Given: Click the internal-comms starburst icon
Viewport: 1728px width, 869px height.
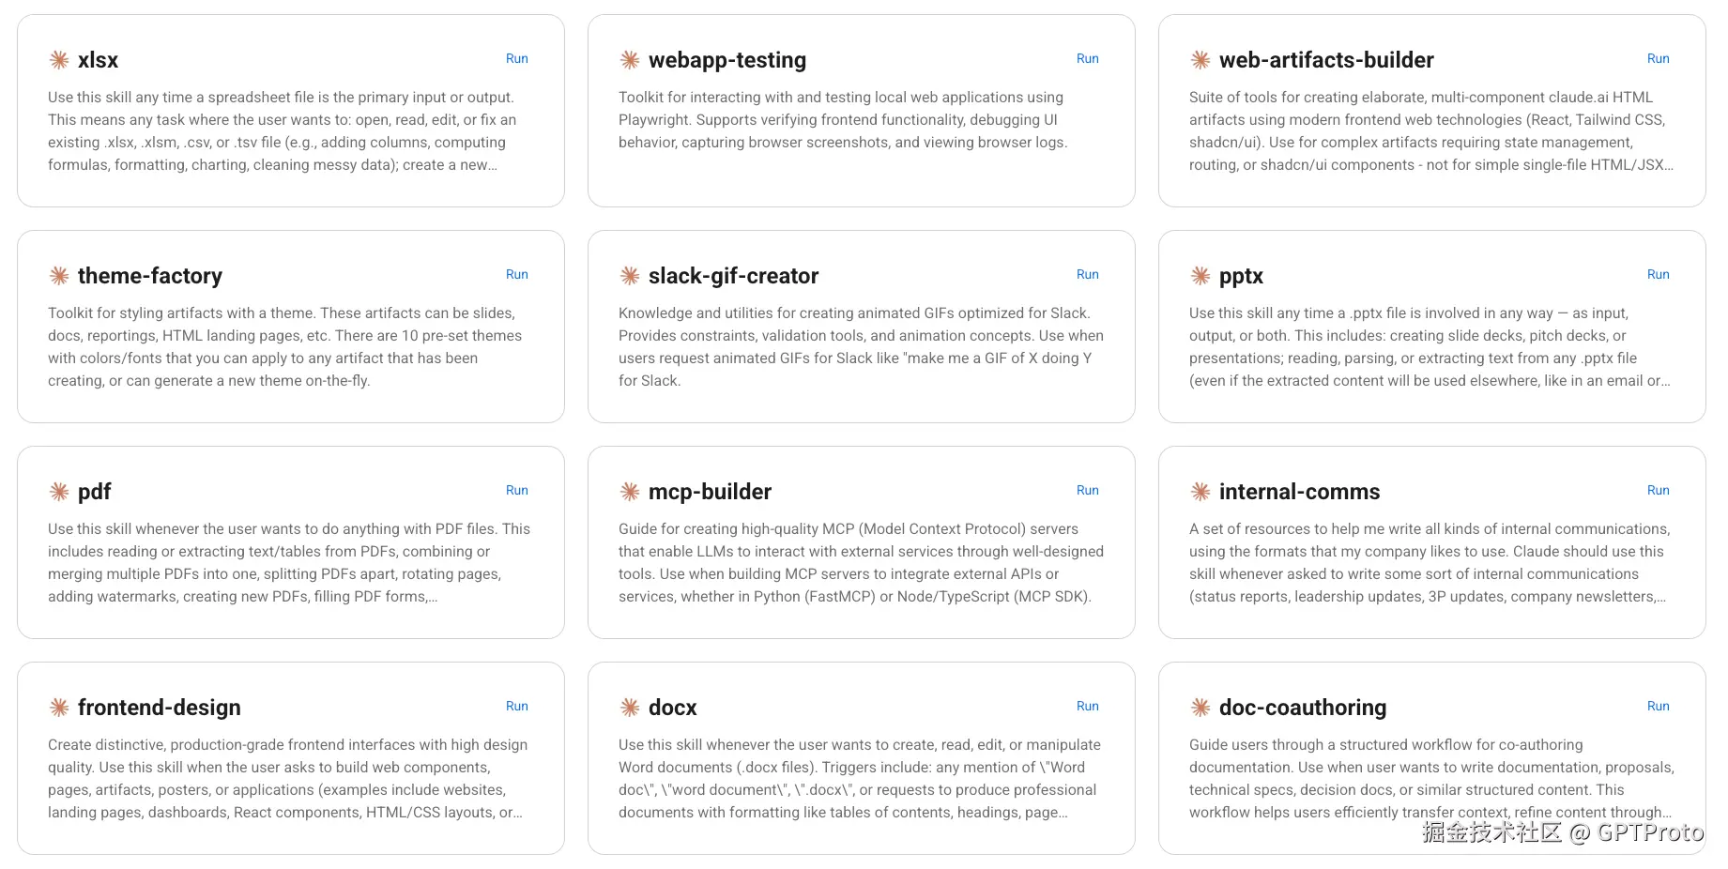Looking at the screenshot, I should 1200,492.
